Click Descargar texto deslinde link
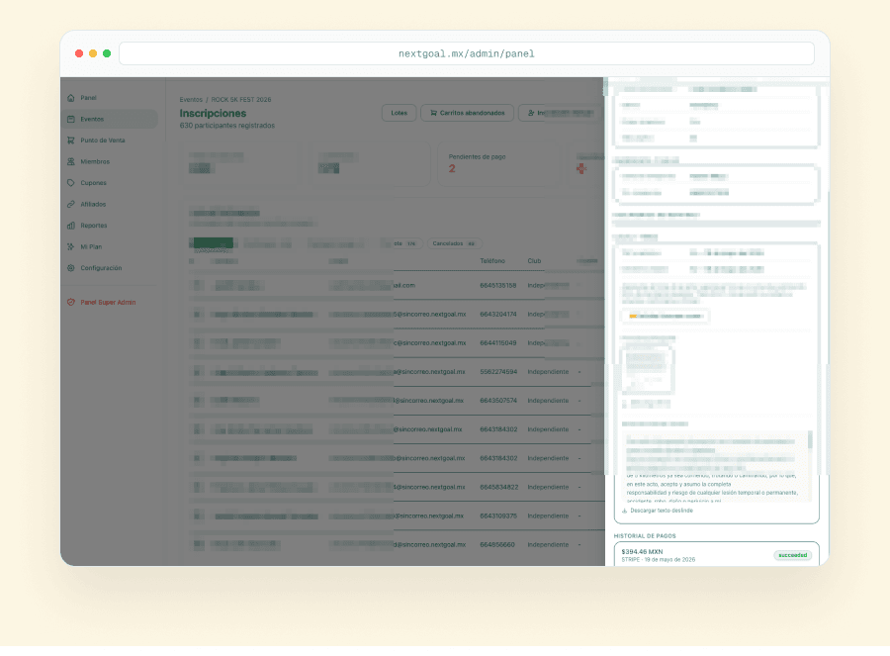Screen dimensions: 890x656 point(662,511)
